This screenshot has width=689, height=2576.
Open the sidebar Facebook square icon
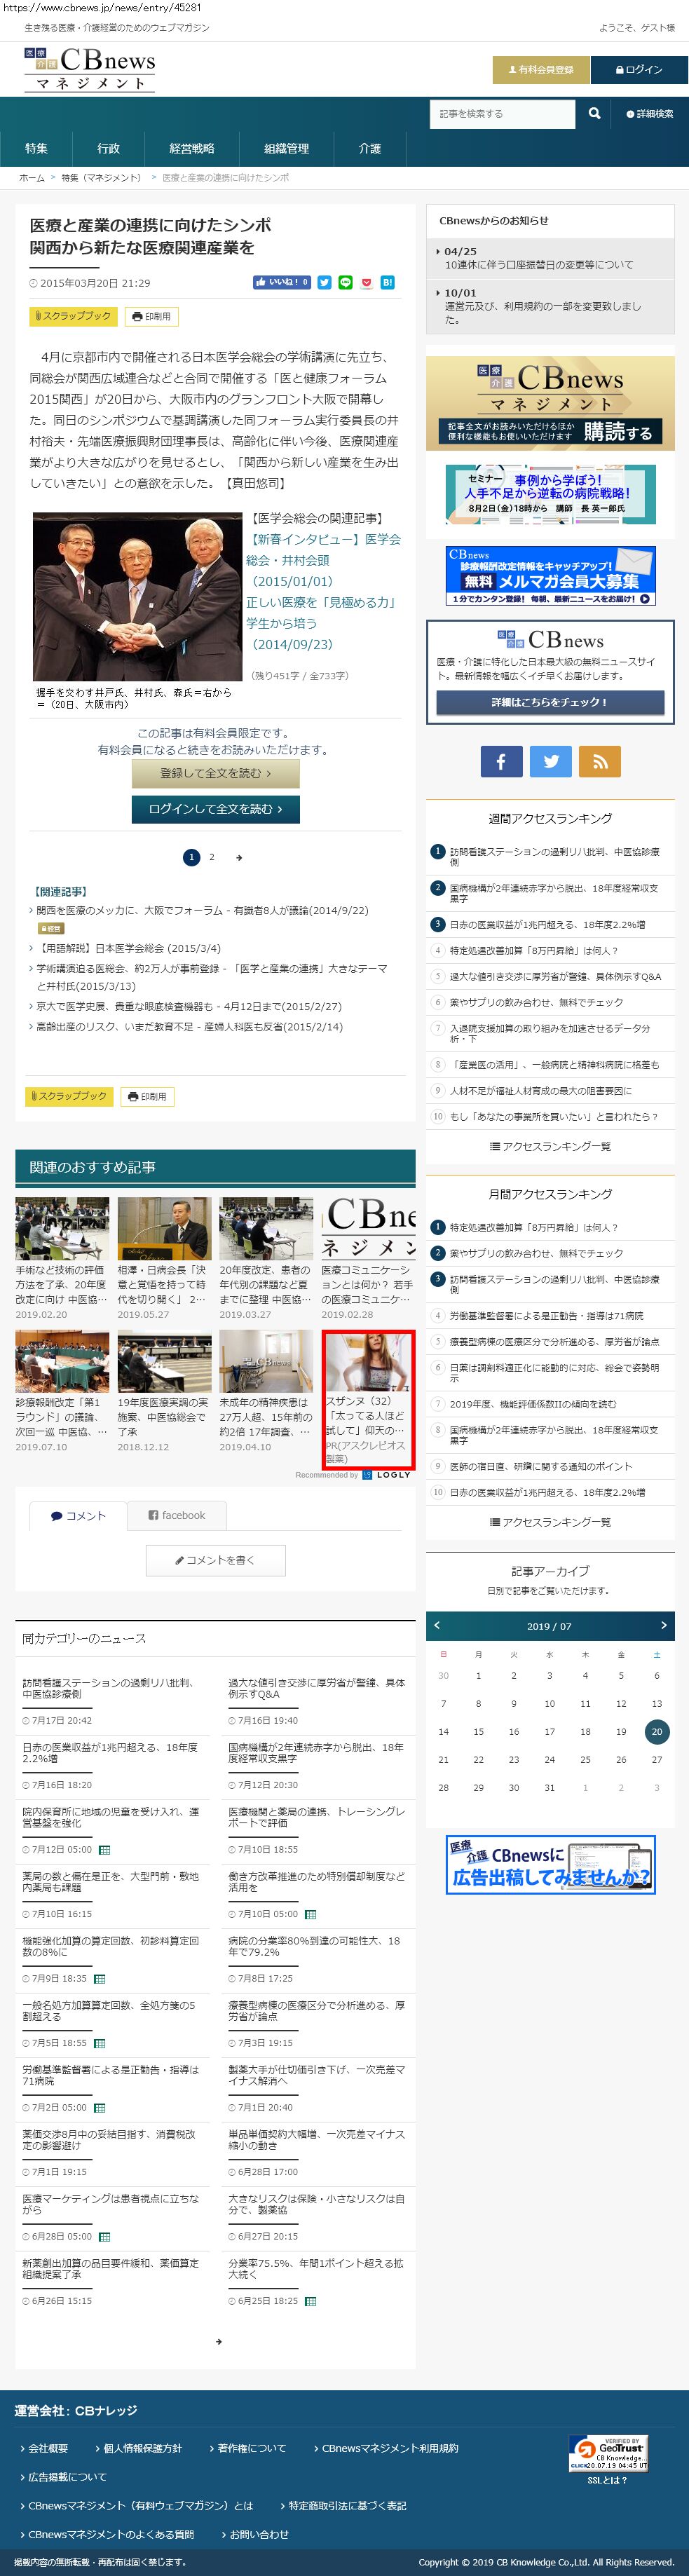501,761
